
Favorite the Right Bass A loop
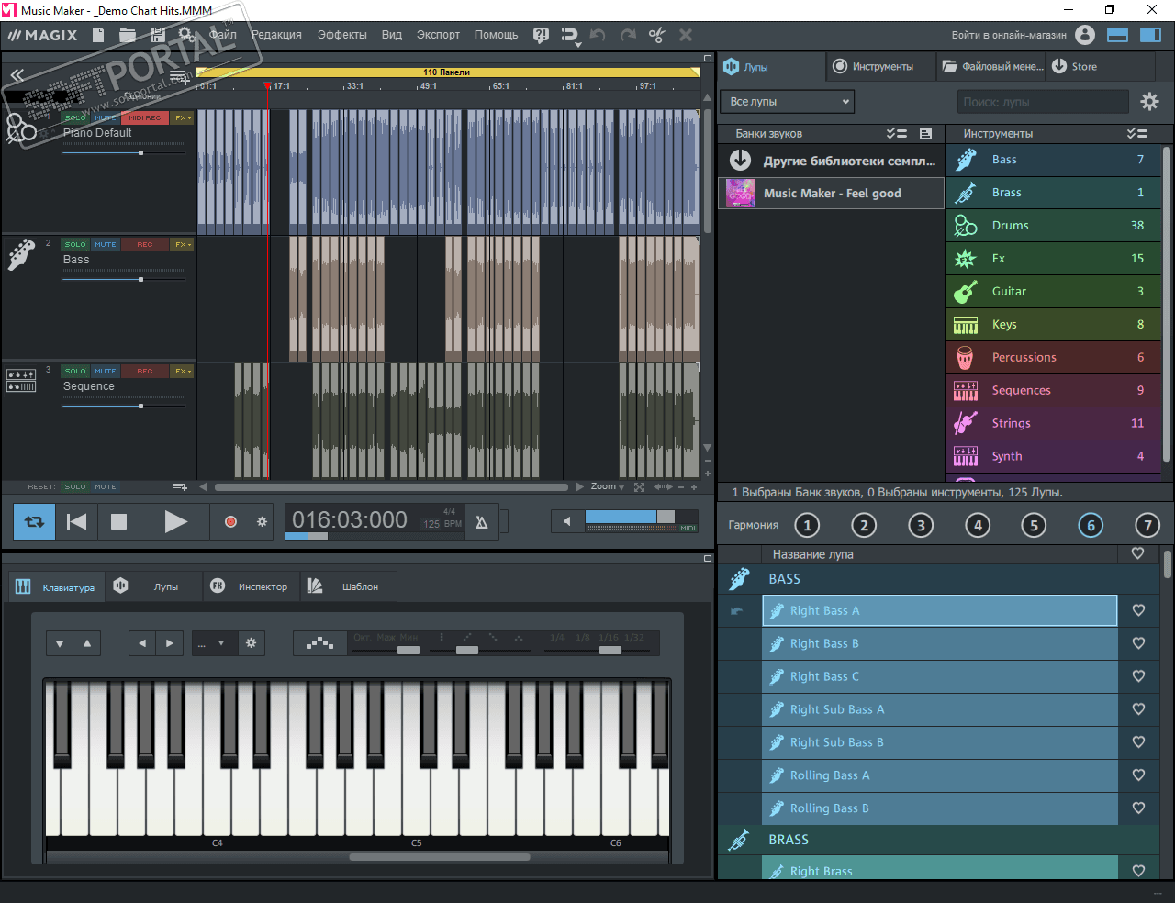point(1138,610)
